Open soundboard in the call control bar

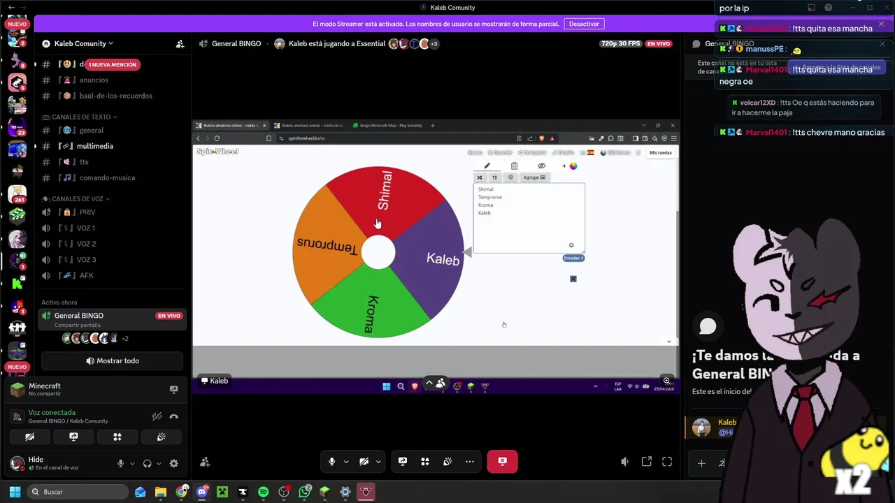pyautogui.click(x=447, y=461)
